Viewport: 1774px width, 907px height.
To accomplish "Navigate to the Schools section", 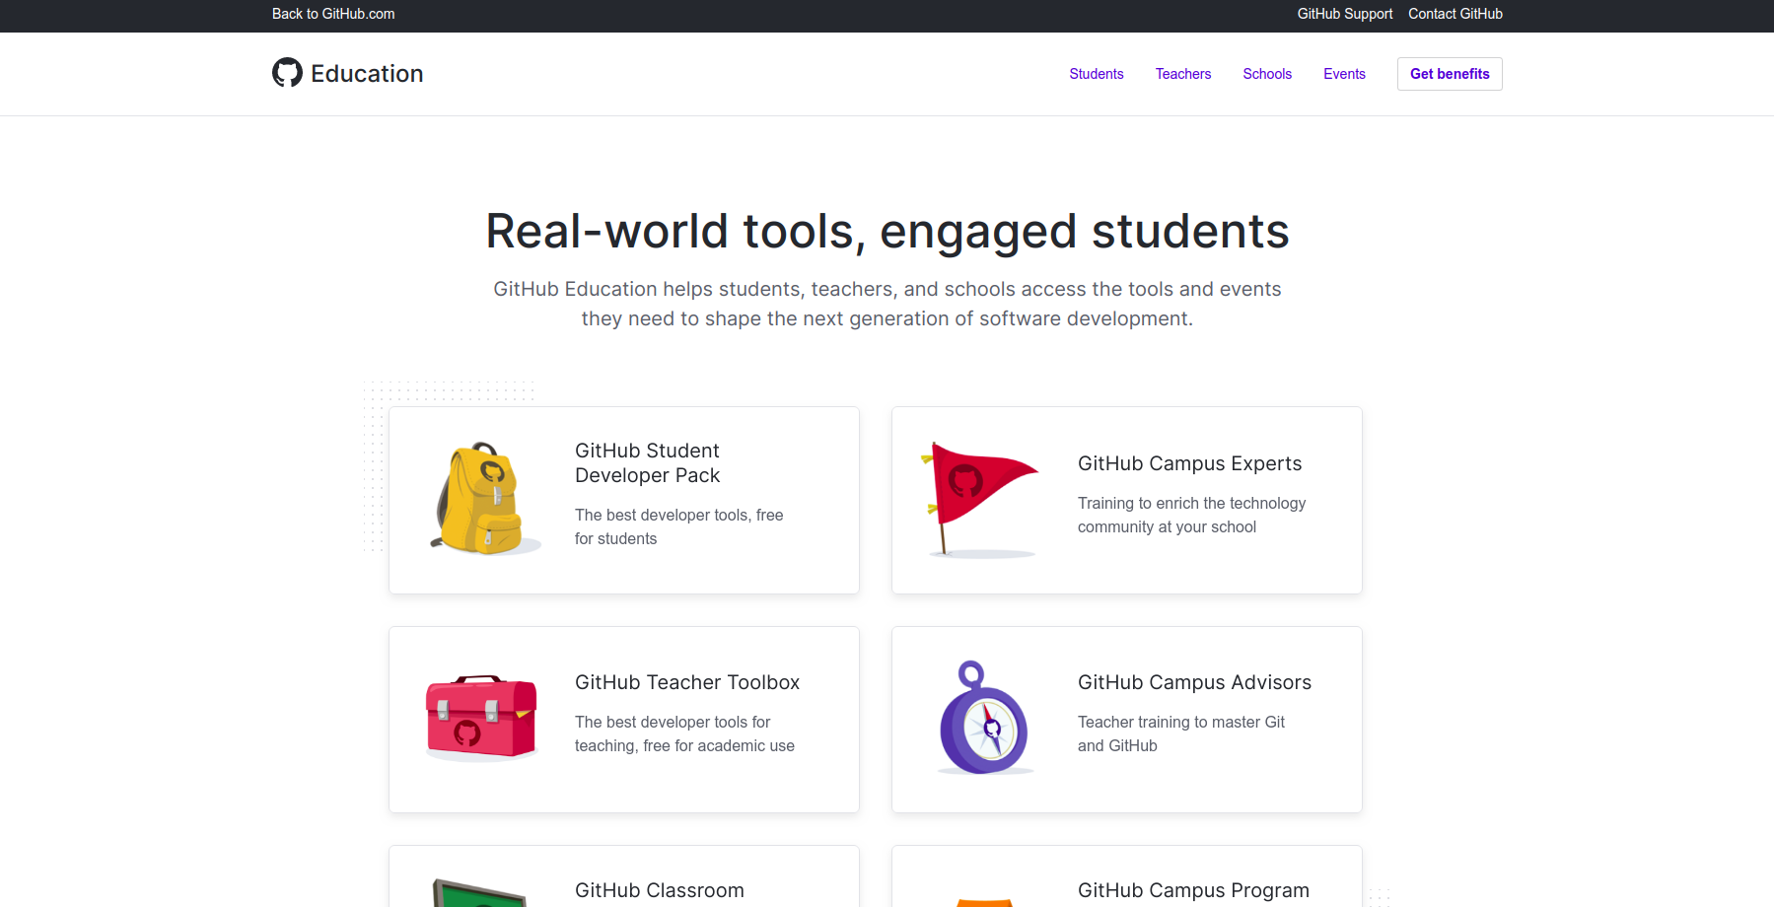I will pos(1267,74).
